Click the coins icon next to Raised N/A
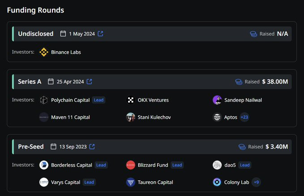 [x=253, y=34]
